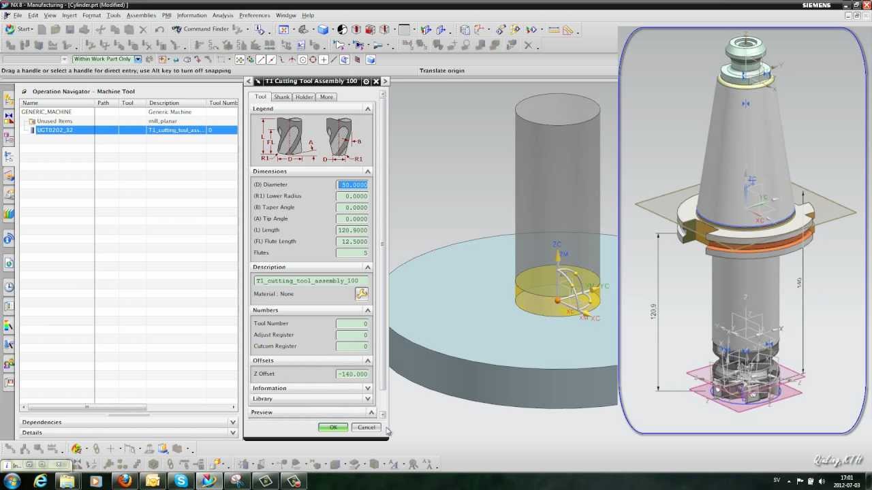
Task: Click the Windows Start orb
Action: (12, 481)
